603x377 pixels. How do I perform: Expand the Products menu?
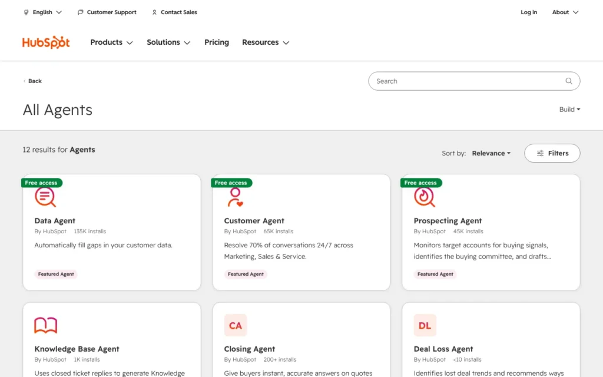pyautogui.click(x=111, y=42)
